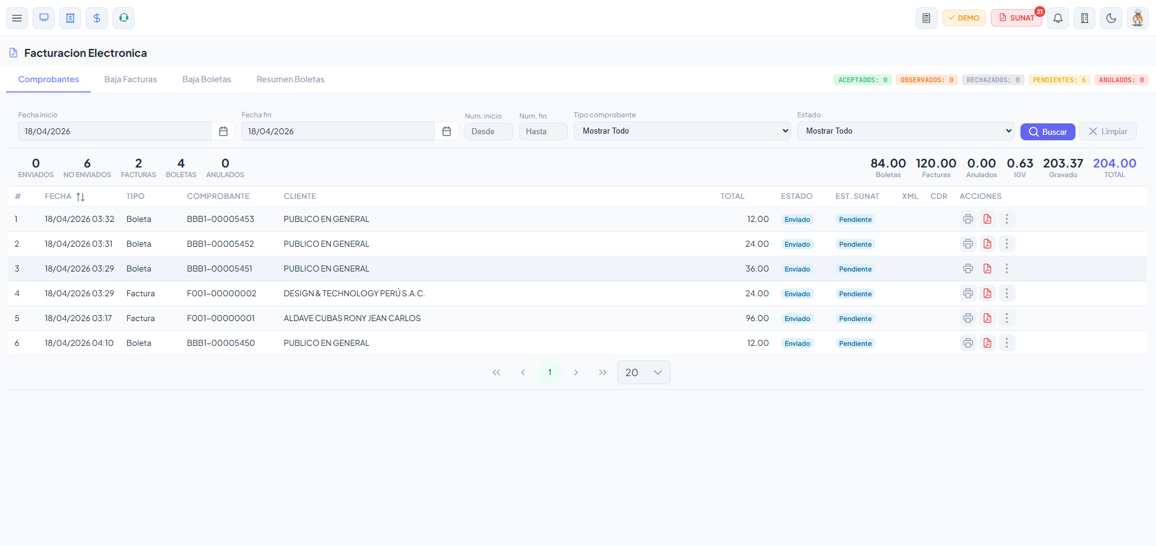Print factura F001-00000001
The width and height of the screenshot is (1156, 546).
click(x=968, y=318)
